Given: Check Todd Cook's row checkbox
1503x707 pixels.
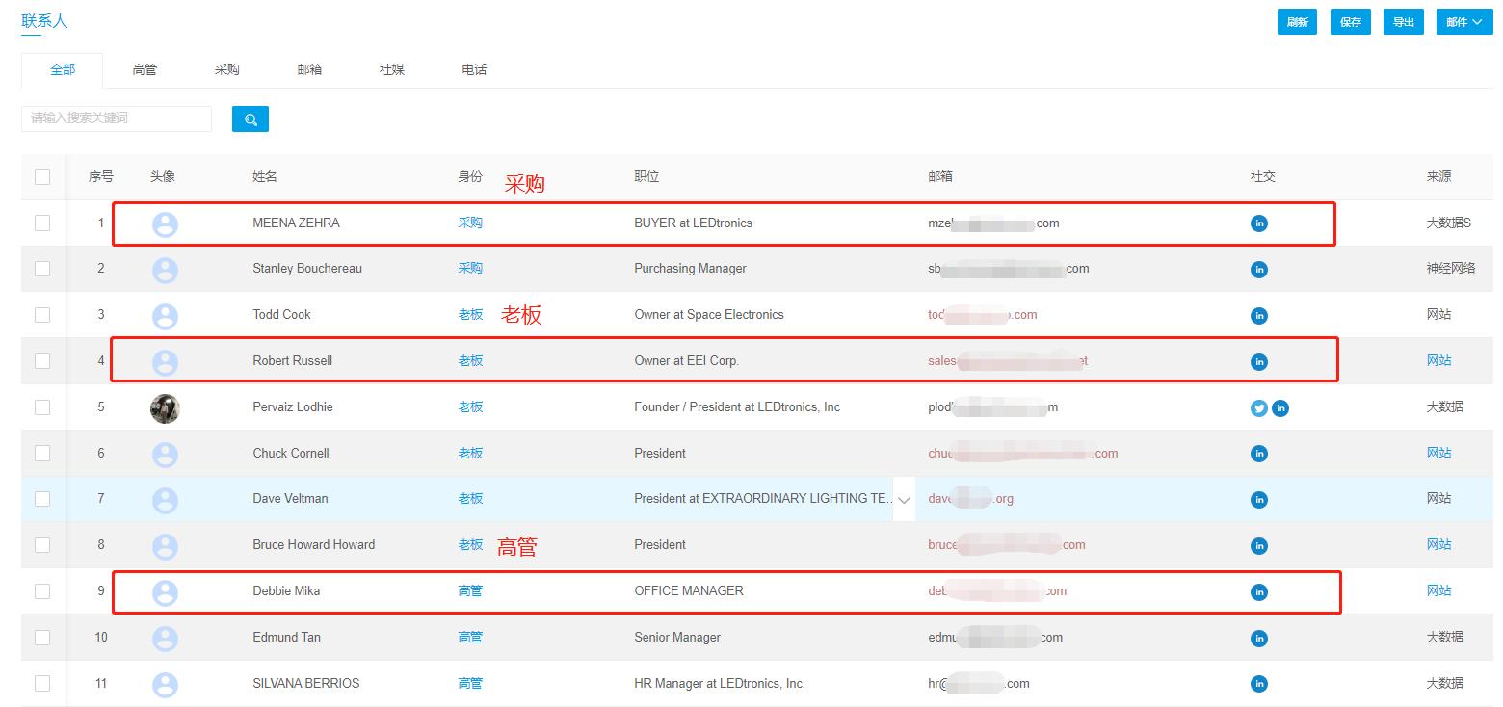Looking at the screenshot, I should tap(42, 314).
